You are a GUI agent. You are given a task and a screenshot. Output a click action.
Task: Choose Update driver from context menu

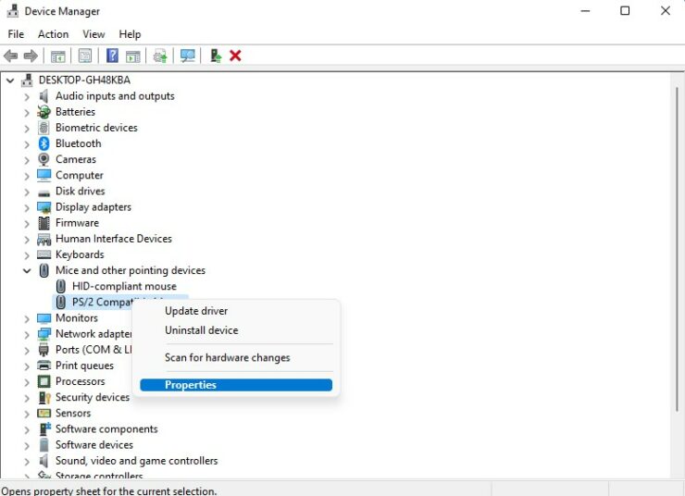[236, 311]
